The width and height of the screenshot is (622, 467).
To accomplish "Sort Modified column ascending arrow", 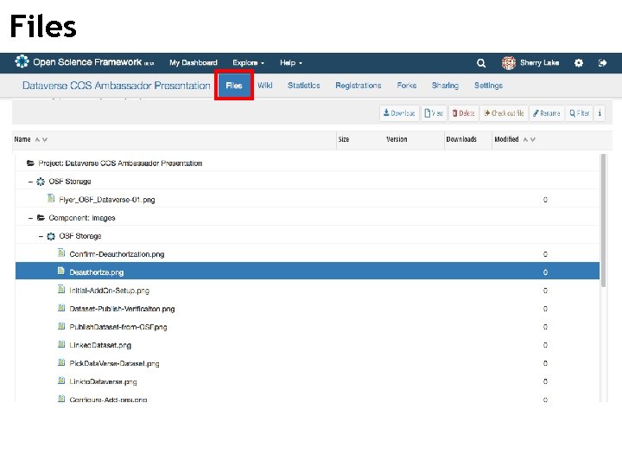I will (525, 139).
